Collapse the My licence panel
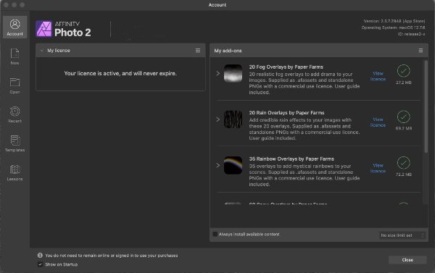 [x=42, y=51]
